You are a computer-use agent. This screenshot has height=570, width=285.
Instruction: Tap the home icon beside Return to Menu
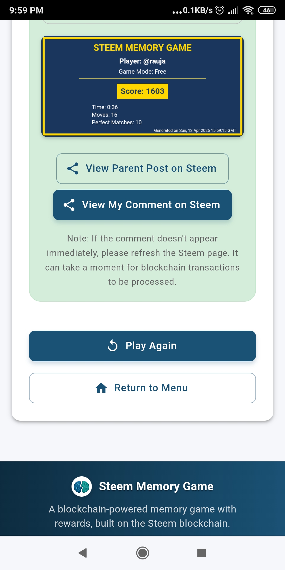tap(101, 388)
